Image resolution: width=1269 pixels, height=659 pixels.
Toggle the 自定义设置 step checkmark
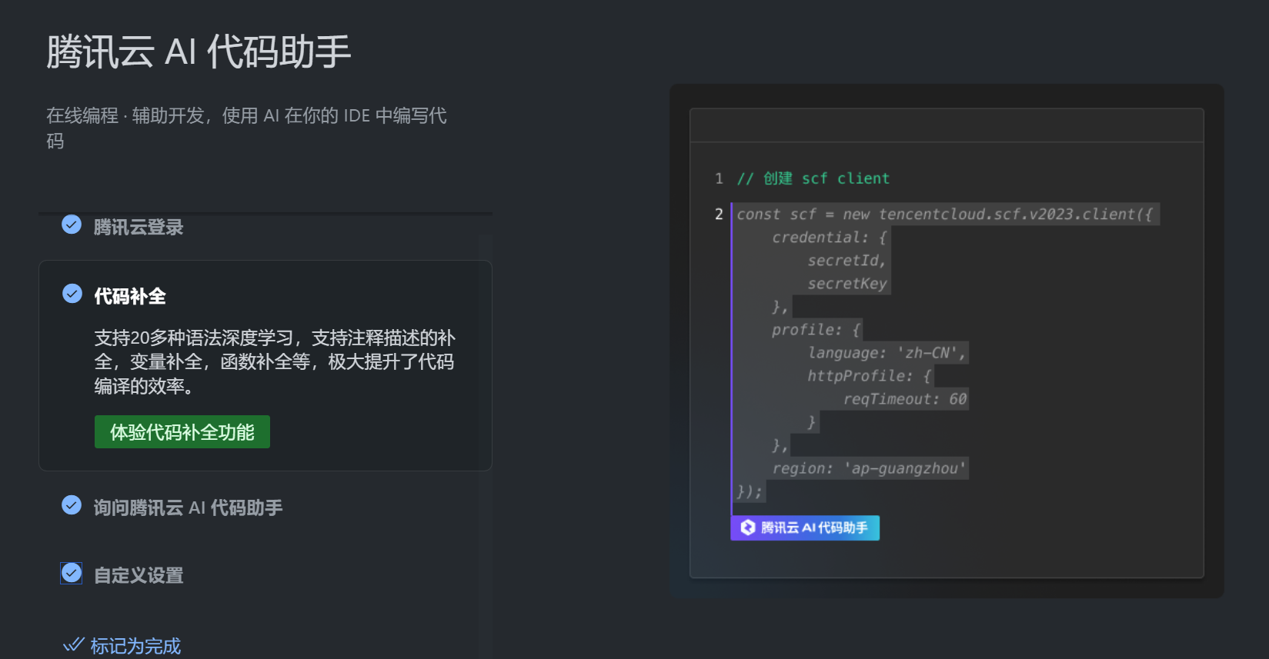coord(72,573)
